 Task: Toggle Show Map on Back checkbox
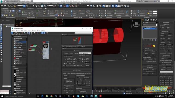coord(63,55)
